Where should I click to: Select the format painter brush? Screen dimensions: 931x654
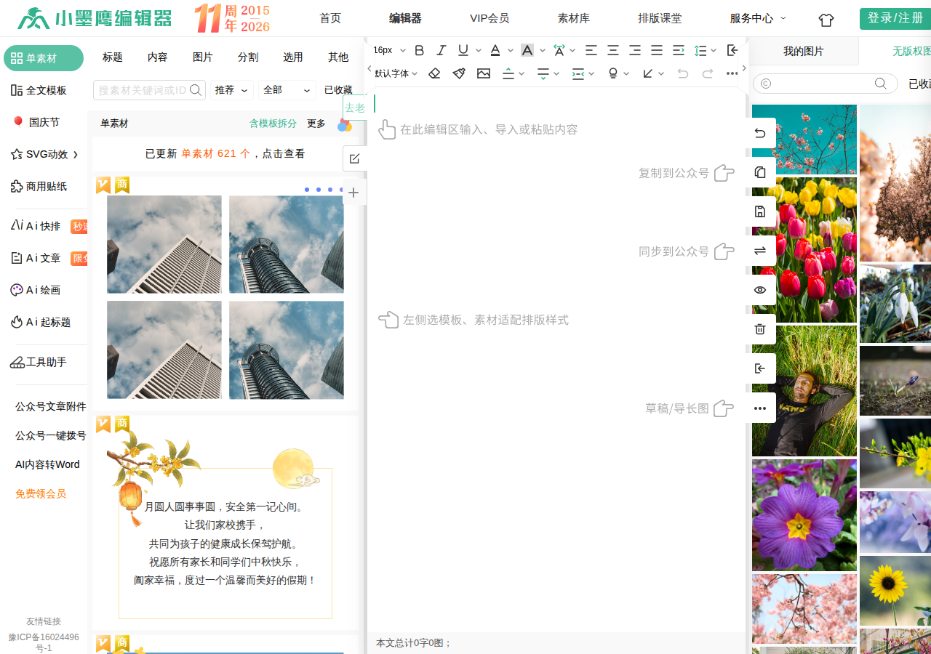point(459,73)
